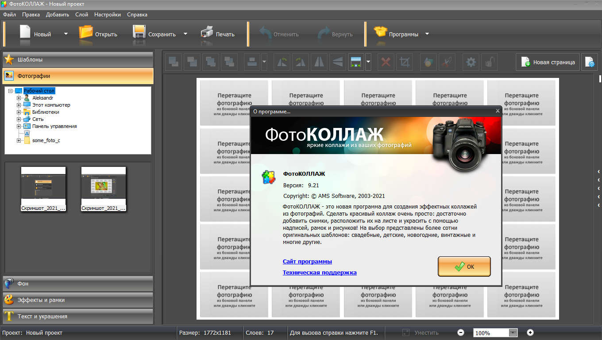
Task: Select the second Скриншот_2021 thumbnail with collage
Action: tap(104, 189)
